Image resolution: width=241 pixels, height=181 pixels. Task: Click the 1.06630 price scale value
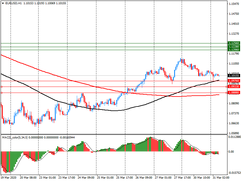coord(234,123)
